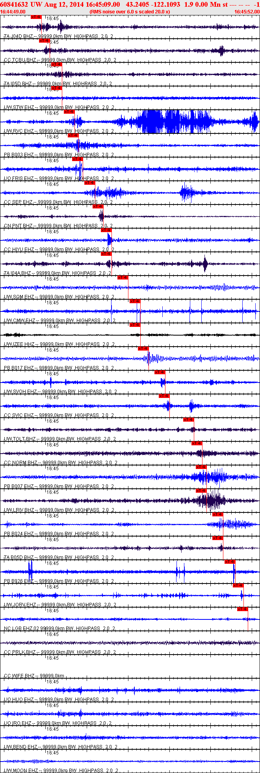Select the red pick marker on CC SEP trace
Image resolution: width=260 pixels, height=773 pixels.
90,183
